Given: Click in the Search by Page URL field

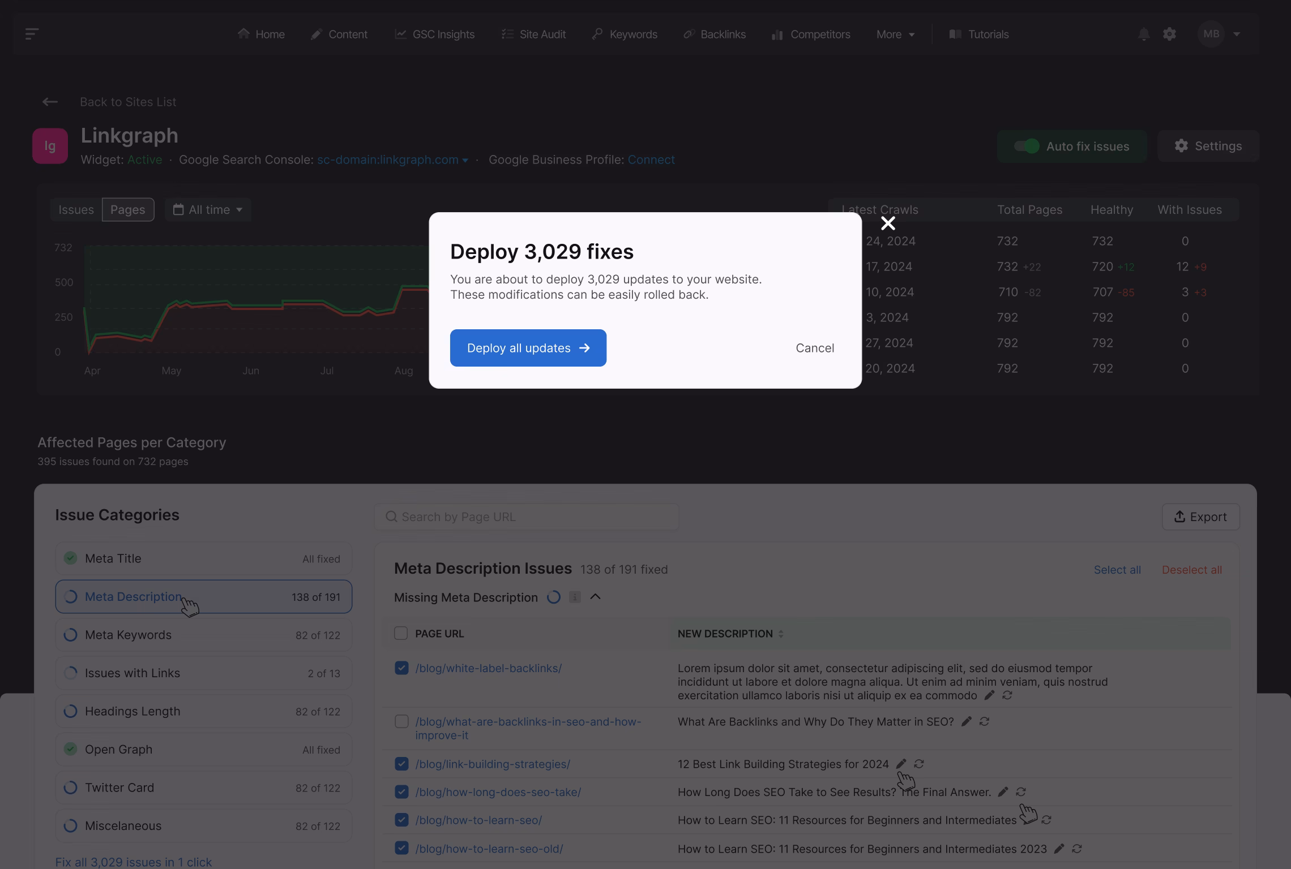Looking at the screenshot, I should (527, 517).
